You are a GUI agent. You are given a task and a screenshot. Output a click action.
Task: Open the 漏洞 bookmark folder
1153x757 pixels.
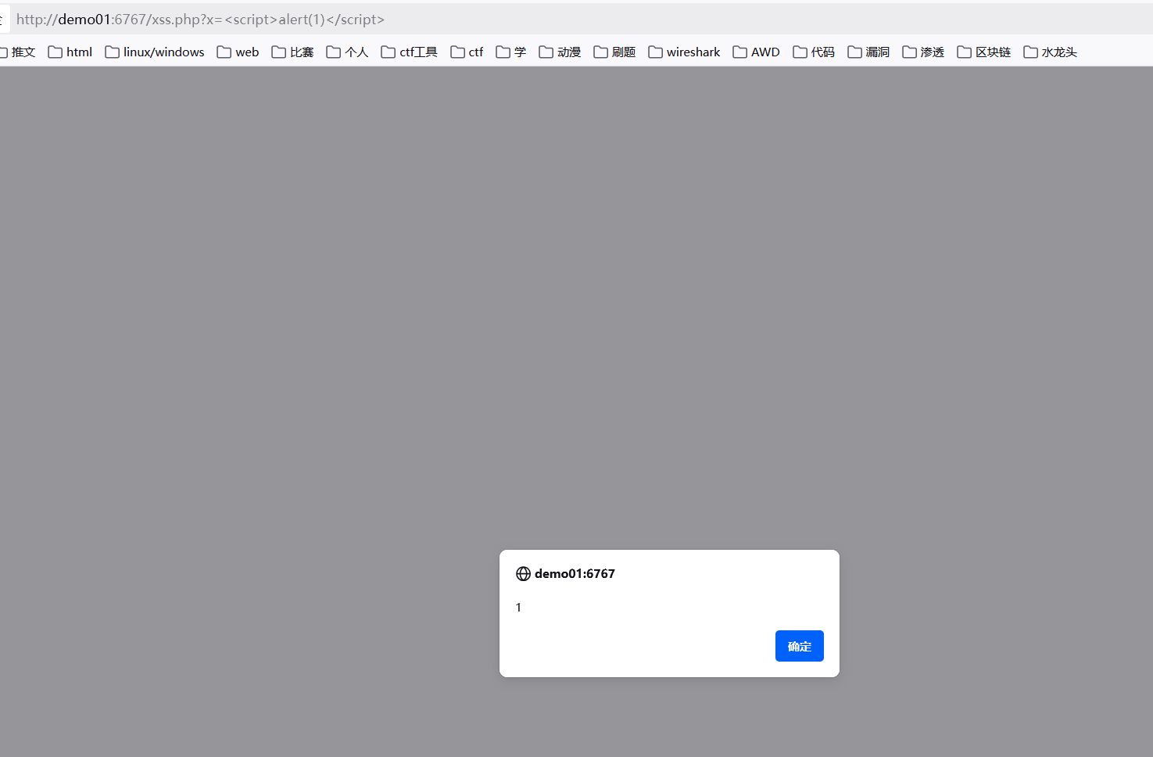coord(869,52)
